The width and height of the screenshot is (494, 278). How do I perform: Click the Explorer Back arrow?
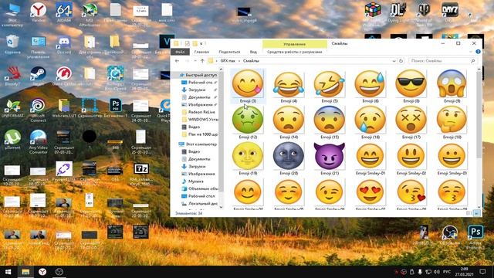177,60
